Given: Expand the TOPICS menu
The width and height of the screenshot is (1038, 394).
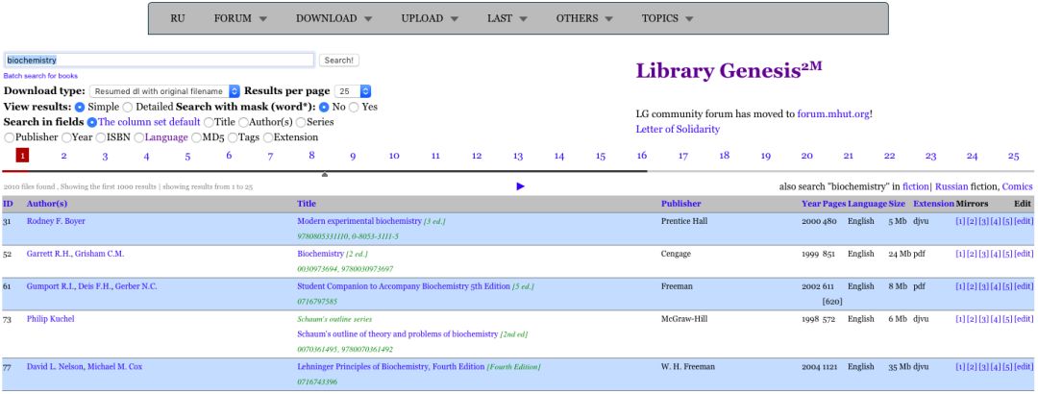Looking at the screenshot, I should [x=667, y=18].
